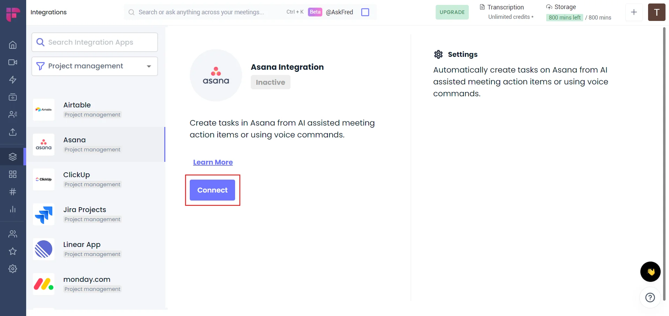Click the plus icon in header

(x=634, y=12)
